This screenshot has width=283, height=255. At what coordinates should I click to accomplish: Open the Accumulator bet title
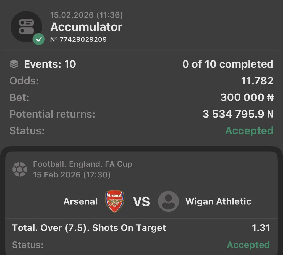[x=86, y=27]
